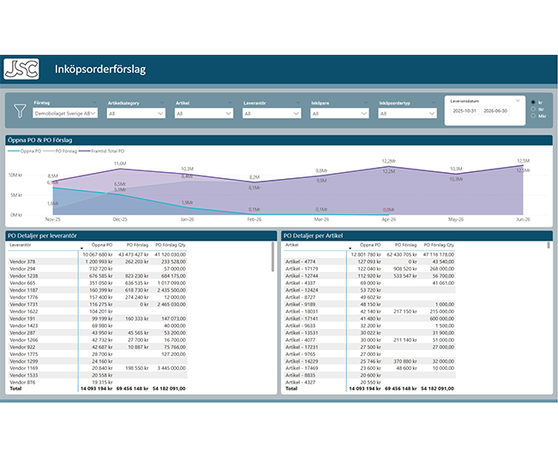The width and height of the screenshot is (558, 458).
Task: Click the Öppna PO & PO Förslag chart title
Action: click(x=39, y=140)
